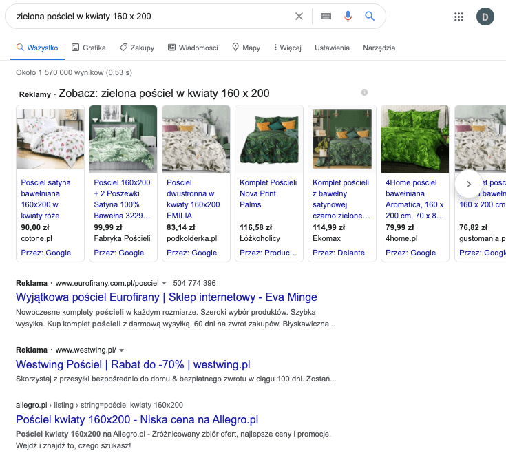Switch to the Grafika tab
The image size is (506, 462).
[x=88, y=48]
